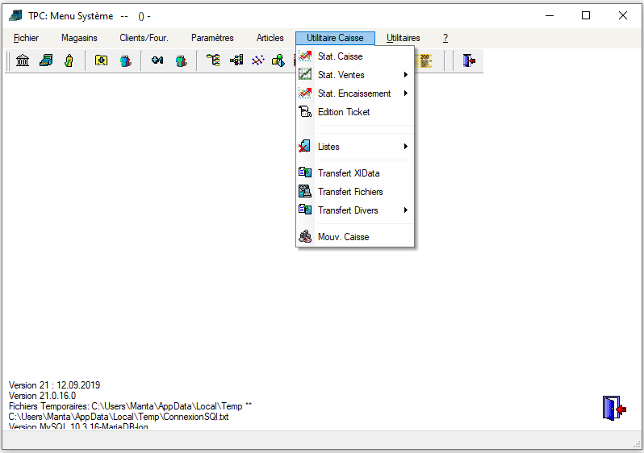Open the Clients/Four. menu
This screenshot has width=644, height=453.
[144, 38]
